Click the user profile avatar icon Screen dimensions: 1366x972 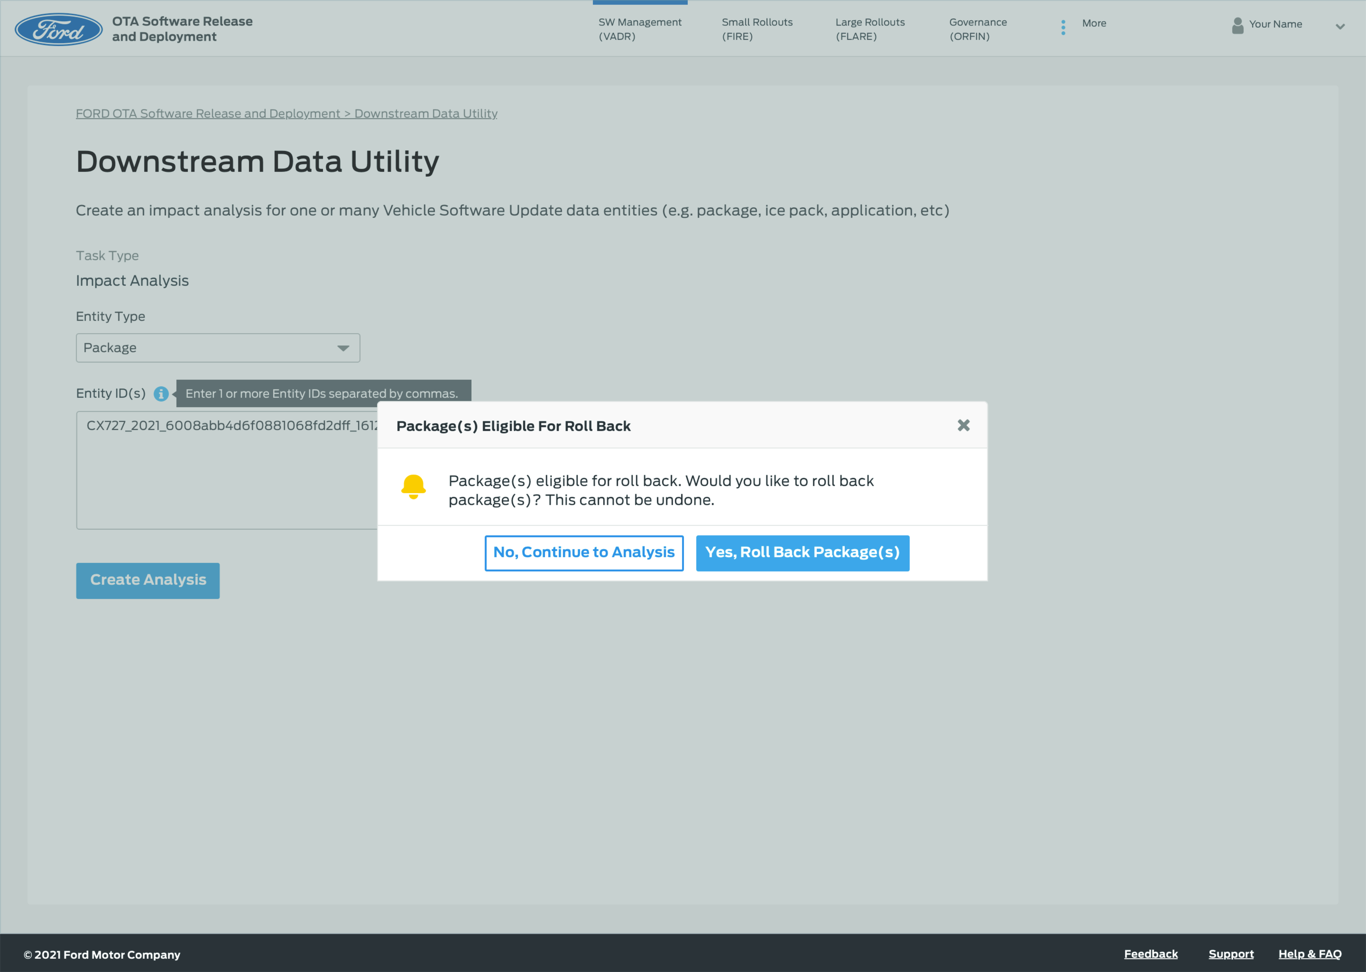1237,25
